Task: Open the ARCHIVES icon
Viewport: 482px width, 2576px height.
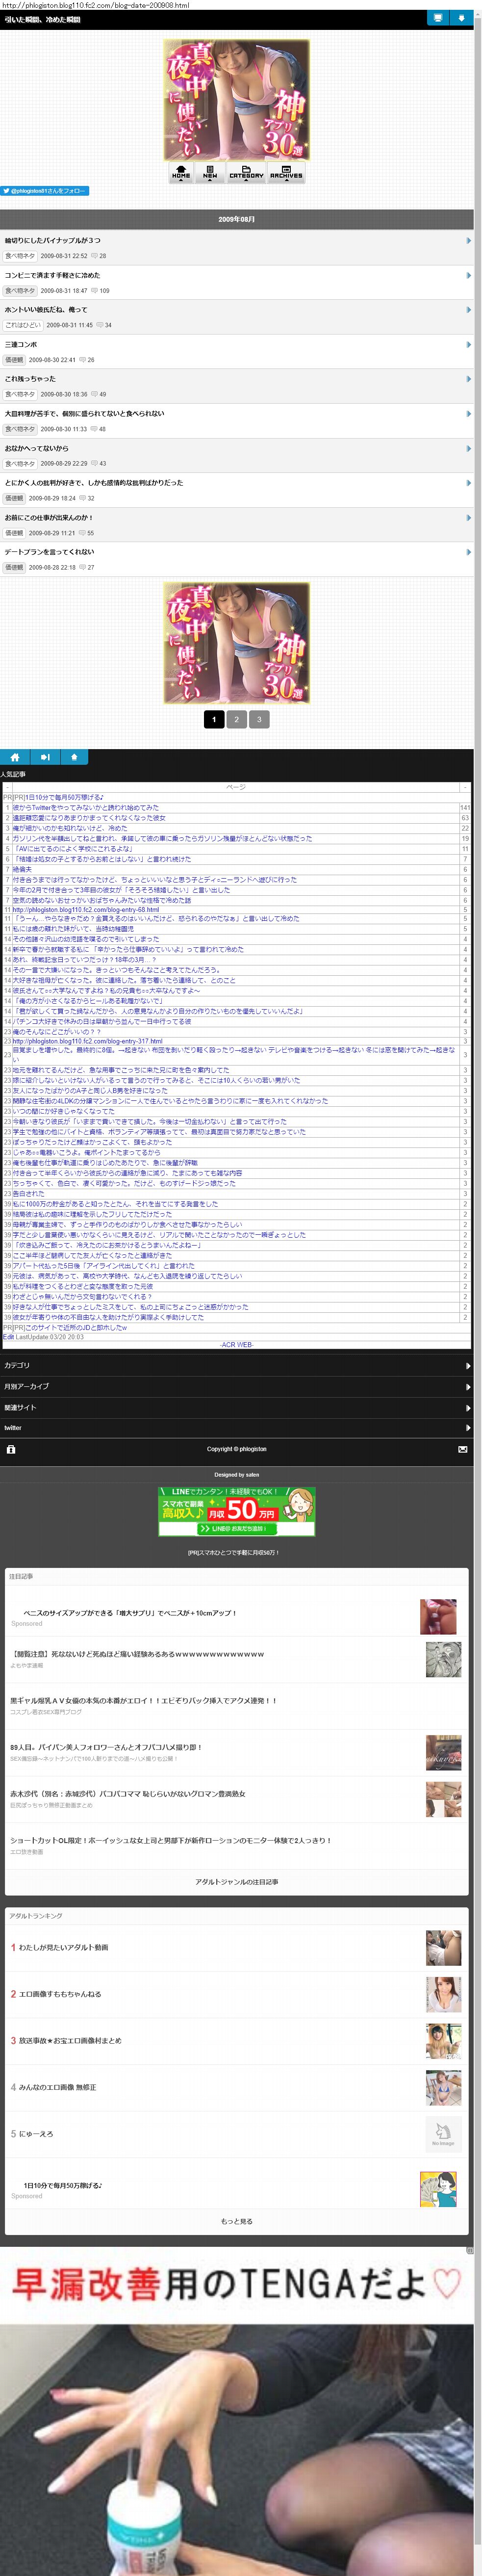Action: pyautogui.click(x=286, y=172)
